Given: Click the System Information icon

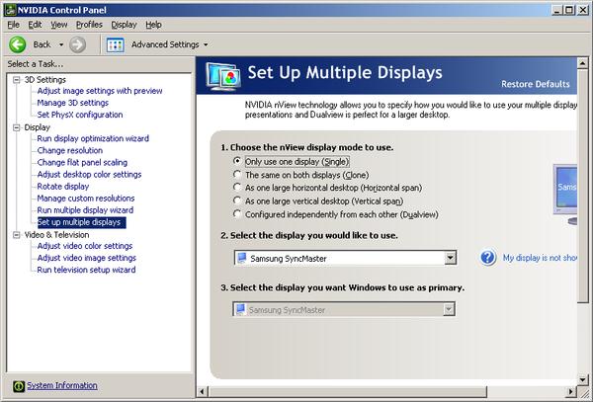Looking at the screenshot, I should coord(19,386).
